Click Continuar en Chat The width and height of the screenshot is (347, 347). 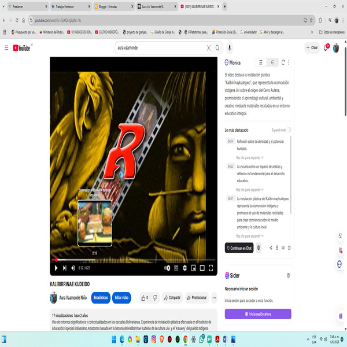[239, 248]
